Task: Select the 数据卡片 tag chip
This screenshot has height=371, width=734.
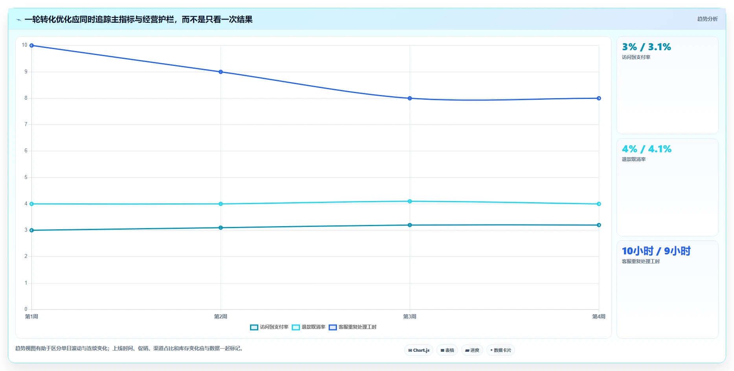Action: 500,350
